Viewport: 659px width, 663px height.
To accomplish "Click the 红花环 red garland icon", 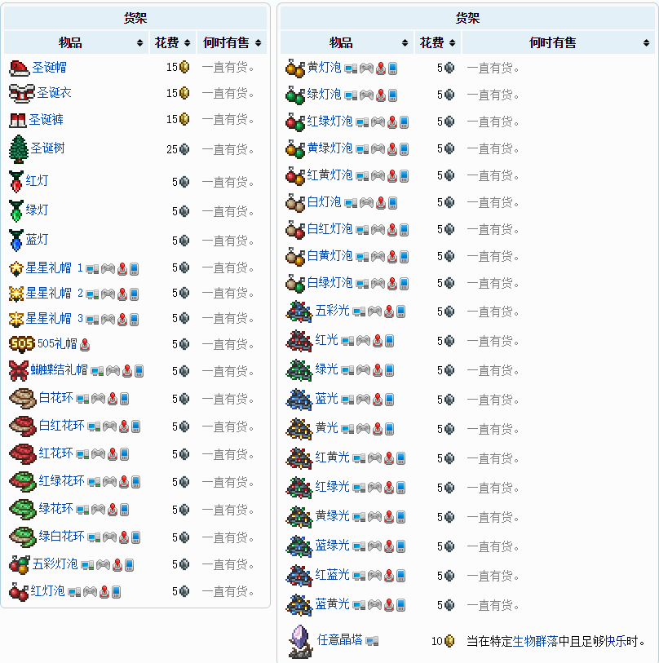I will coord(23,454).
